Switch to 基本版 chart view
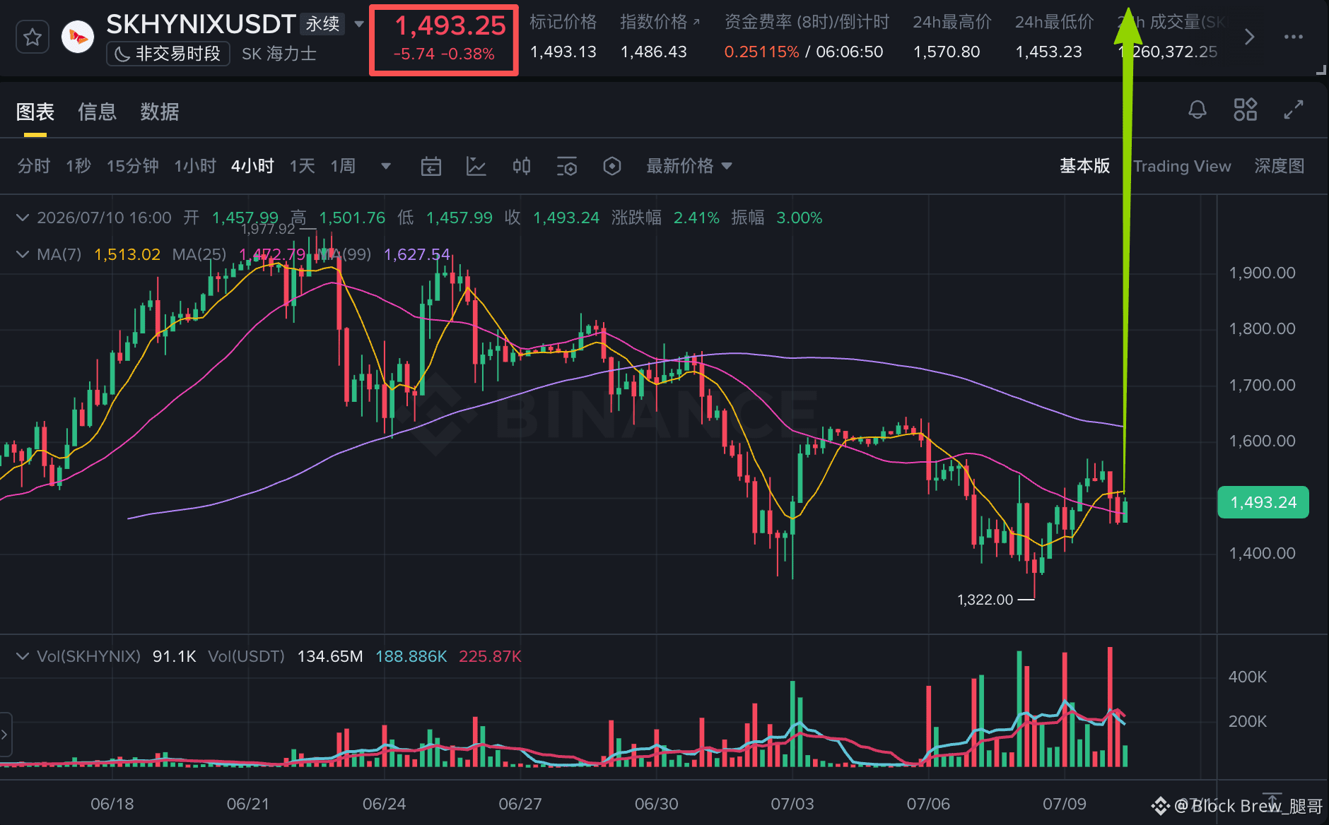The height and width of the screenshot is (825, 1329). (1084, 166)
